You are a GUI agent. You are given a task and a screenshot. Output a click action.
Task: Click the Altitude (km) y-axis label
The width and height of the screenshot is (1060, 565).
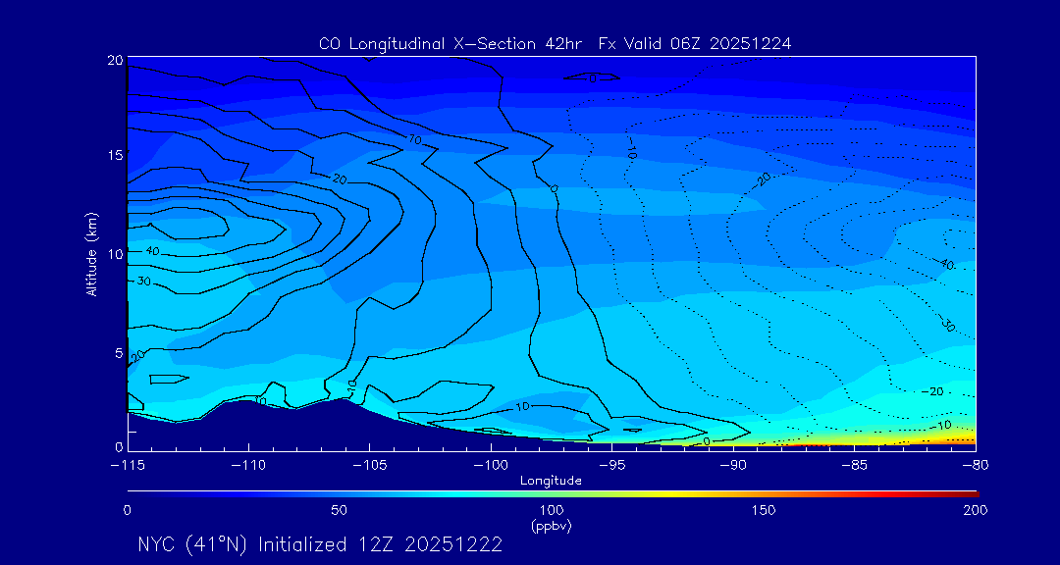pos(91,254)
